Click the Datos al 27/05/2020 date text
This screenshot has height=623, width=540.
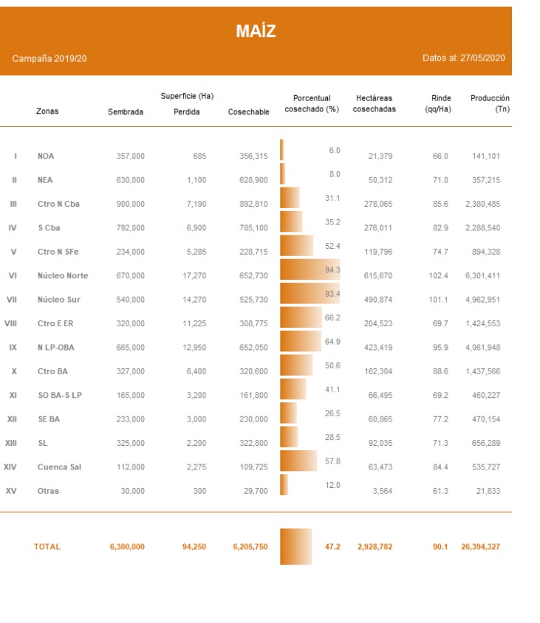click(x=463, y=58)
